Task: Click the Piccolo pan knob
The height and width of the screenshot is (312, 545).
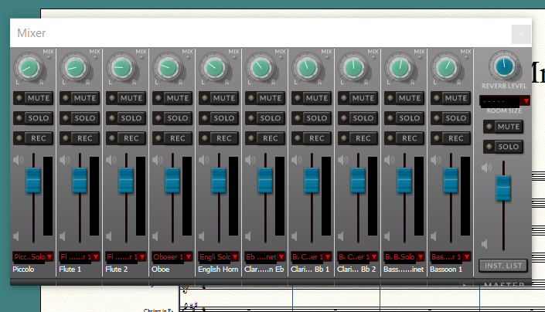Action: click(30, 68)
